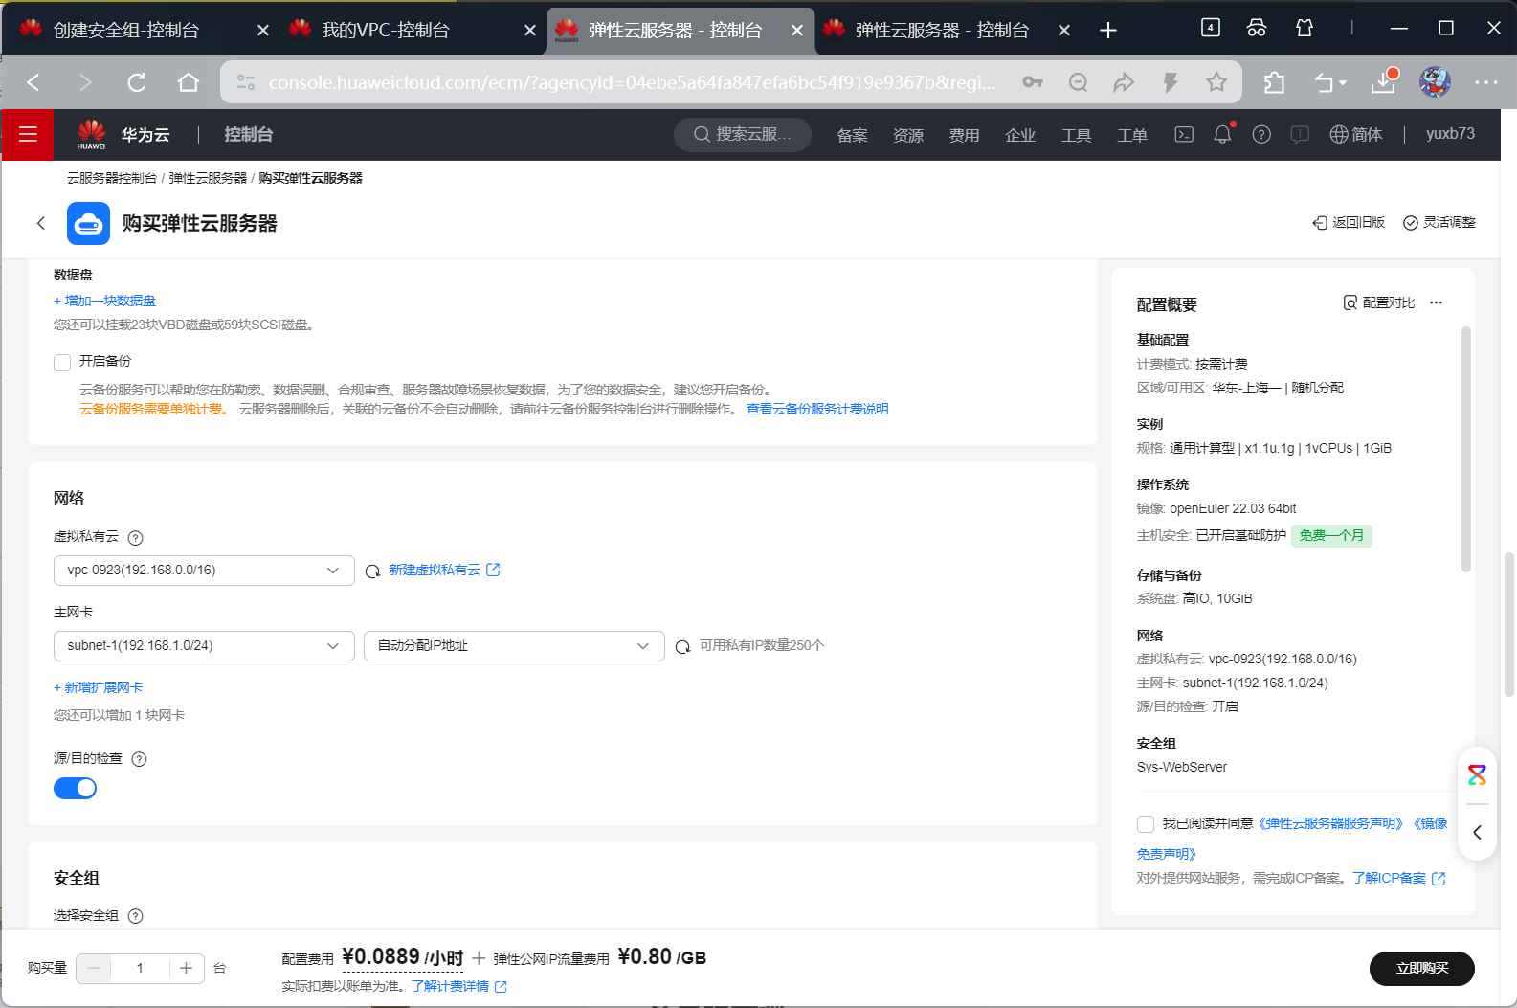The height and width of the screenshot is (1008, 1517).
Task: Go back using the page back arrow
Action: point(41,223)
